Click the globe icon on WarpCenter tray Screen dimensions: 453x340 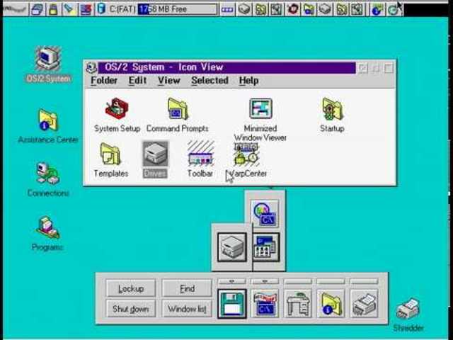[377, 10]
